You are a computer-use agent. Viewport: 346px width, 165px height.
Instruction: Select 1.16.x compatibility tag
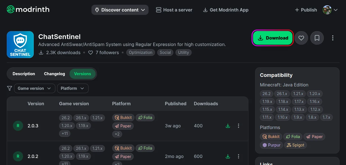(x=314, y=102)
